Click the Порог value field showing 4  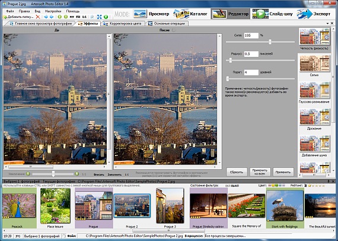[251, 72]
